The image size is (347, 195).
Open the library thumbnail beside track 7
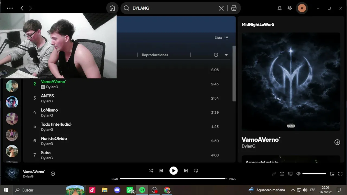tap(12, 151)
